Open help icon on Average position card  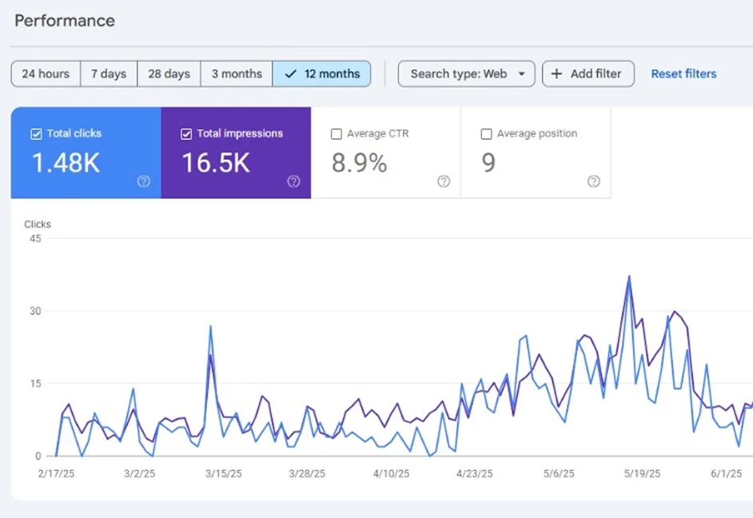[x=594, y=181]
